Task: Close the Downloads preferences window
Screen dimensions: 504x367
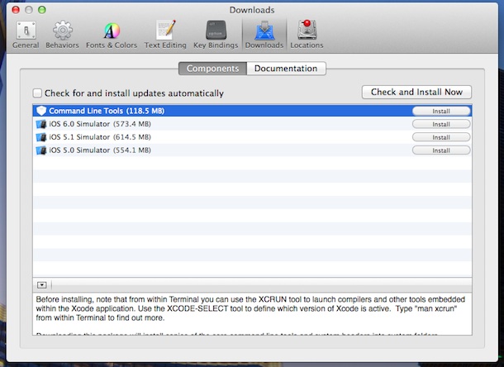Action: click(16, 10)
